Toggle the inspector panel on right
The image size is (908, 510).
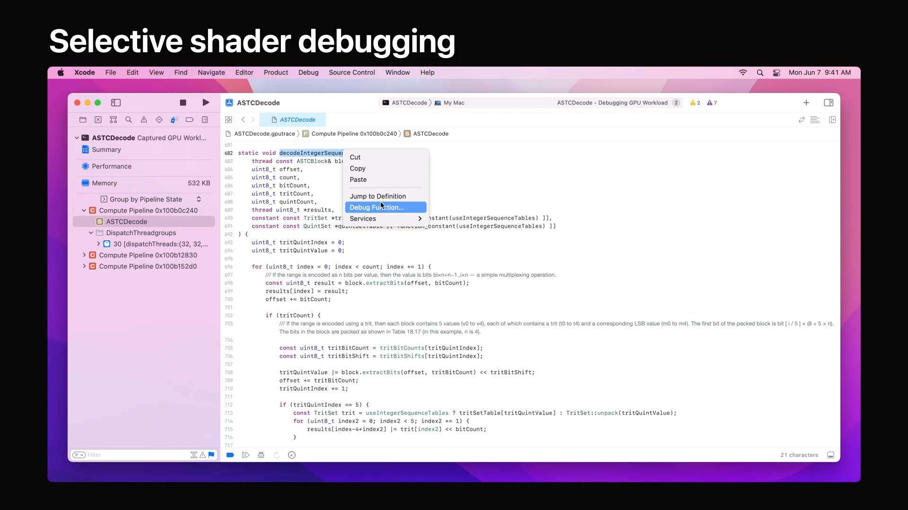829,102
